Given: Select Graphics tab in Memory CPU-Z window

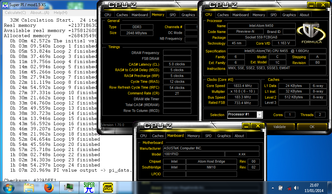Looking at the screenshot, I should (188, 15).
